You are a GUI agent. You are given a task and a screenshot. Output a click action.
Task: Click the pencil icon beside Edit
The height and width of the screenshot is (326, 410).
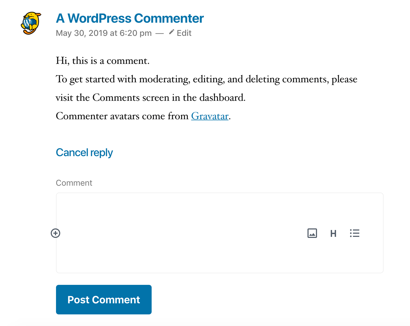coord(172,32)
